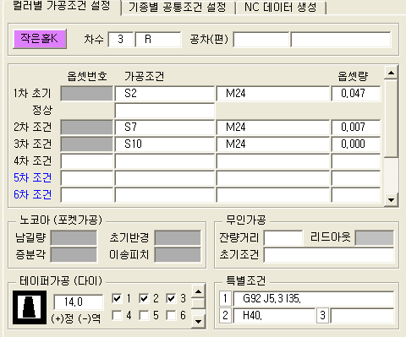
Task: Click the blue 5차 조건 label
Action: click(x=33, y=178)
